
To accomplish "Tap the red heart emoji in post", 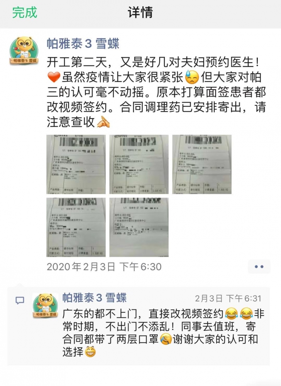I will [x=54, y=77].
